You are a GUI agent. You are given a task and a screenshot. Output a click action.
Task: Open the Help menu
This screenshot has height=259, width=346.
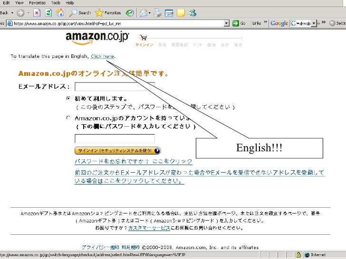tap(70, 3)
